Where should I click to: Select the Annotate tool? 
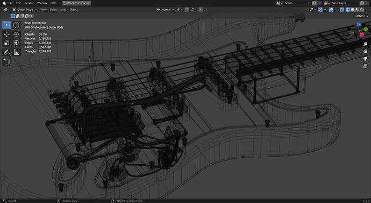click(x=6, y=52)
